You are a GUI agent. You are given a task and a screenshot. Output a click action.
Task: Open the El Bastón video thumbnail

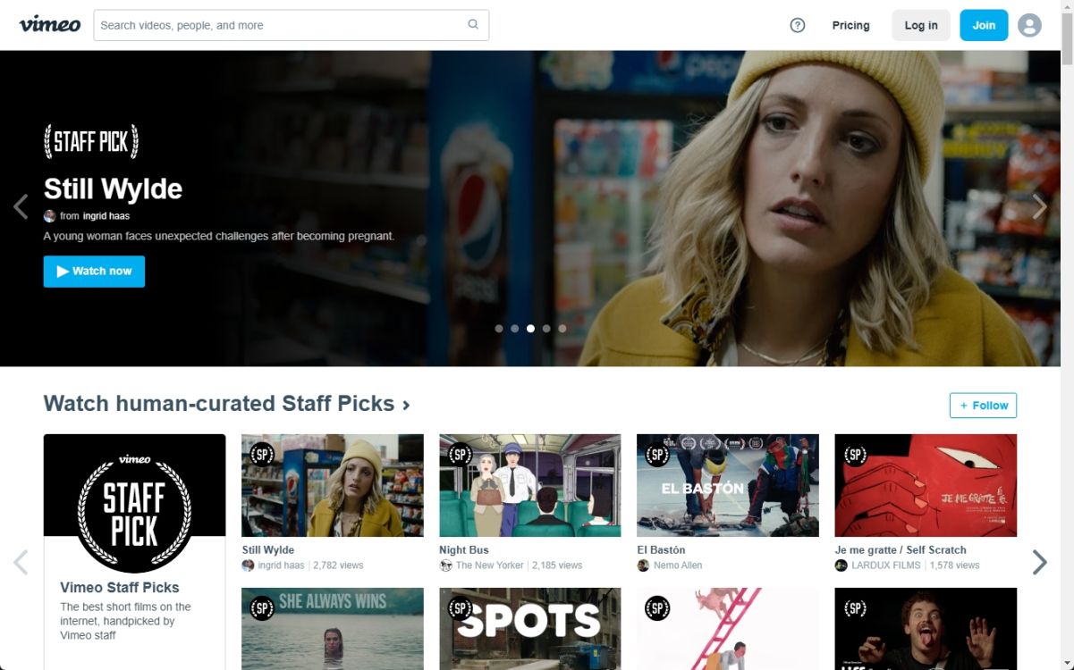click(727, 485)
